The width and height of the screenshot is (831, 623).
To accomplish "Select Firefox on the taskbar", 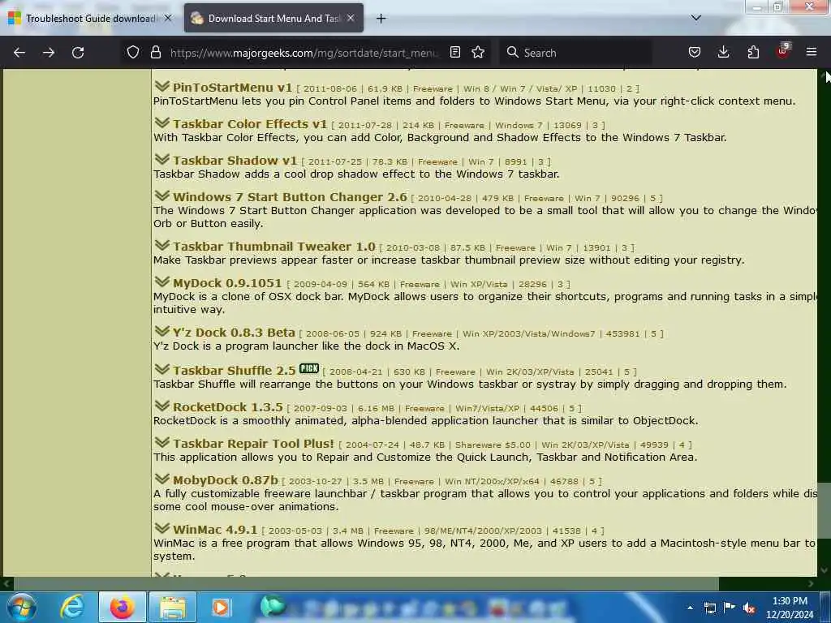I will (x=122, y=607).
